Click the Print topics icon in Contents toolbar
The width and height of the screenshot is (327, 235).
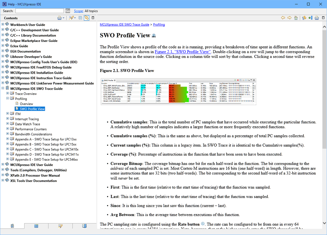tap(60, 18)
